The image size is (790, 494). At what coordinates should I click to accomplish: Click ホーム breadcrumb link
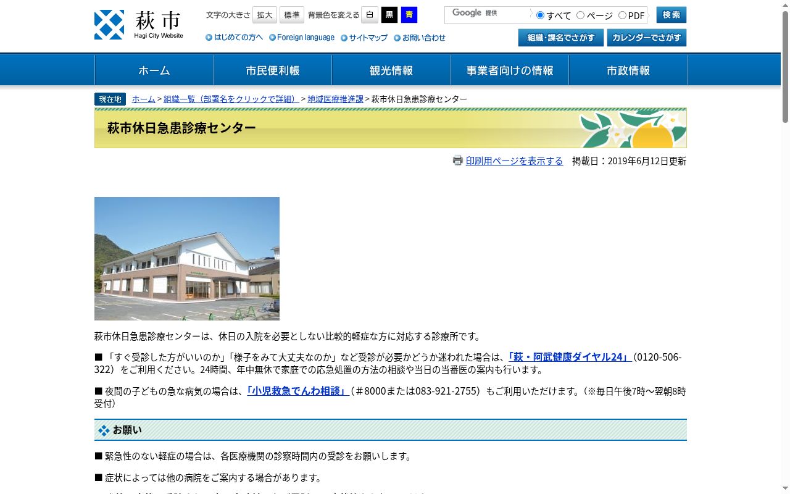click(143, 99)
